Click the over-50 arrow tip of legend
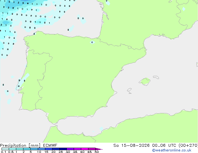This screenshot has width=198, height=153. pos(99,149)
